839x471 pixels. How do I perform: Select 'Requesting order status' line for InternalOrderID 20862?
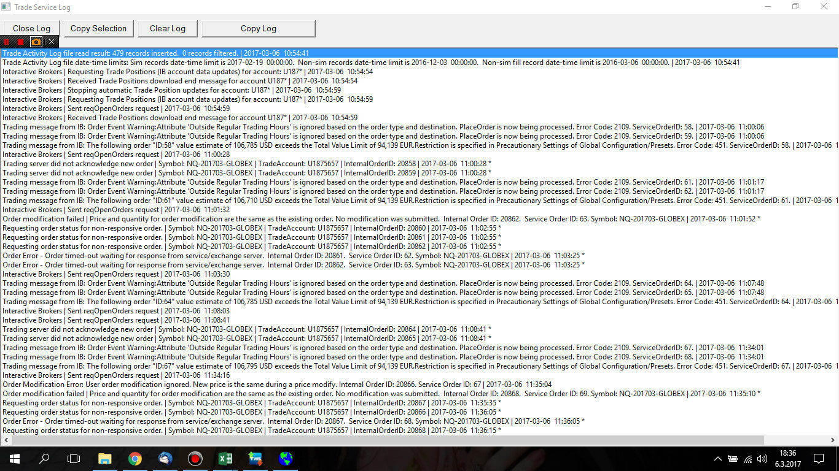pyautogui.click(x=419, y=247)
